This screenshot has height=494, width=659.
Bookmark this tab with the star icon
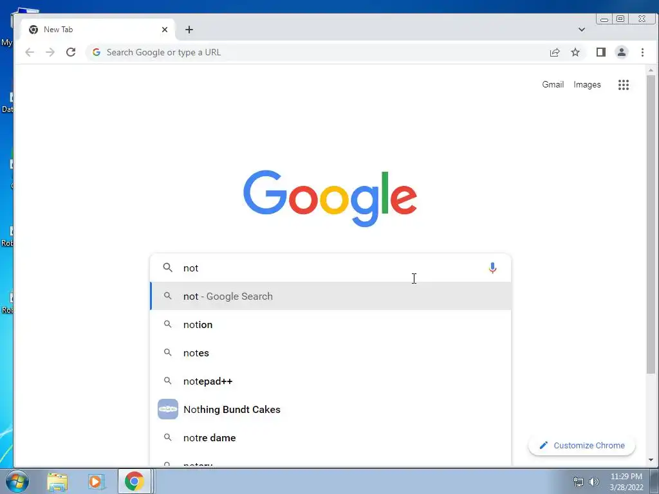pyautogui.click(x=575, y=52)
